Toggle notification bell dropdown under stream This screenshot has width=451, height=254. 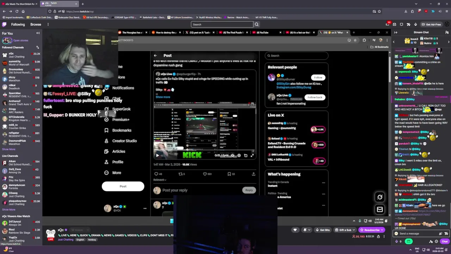307,230
